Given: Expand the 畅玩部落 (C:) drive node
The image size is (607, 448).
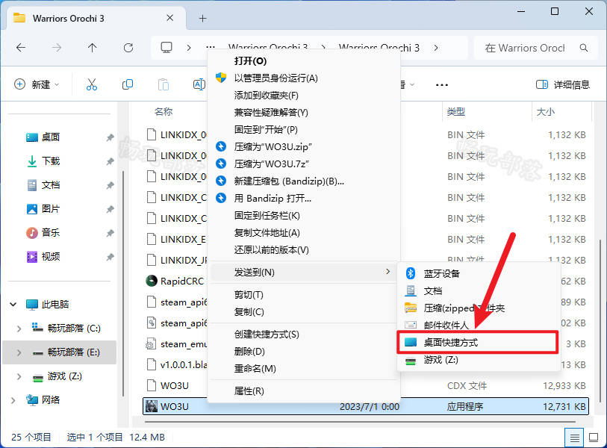Looking at the screenshot, I should coord(19,329).
